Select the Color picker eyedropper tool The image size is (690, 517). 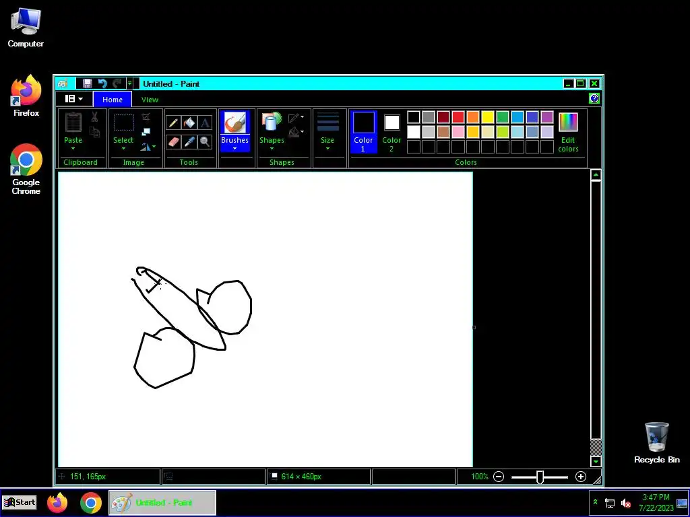[x=189, y=141]
